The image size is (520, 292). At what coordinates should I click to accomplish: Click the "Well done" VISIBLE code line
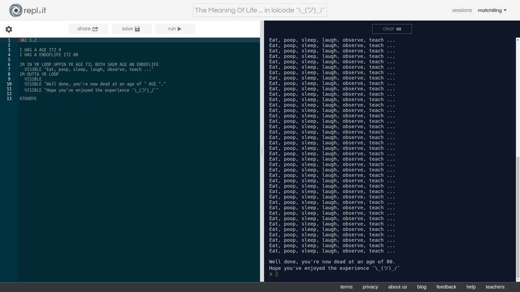[x=95, y=84]
